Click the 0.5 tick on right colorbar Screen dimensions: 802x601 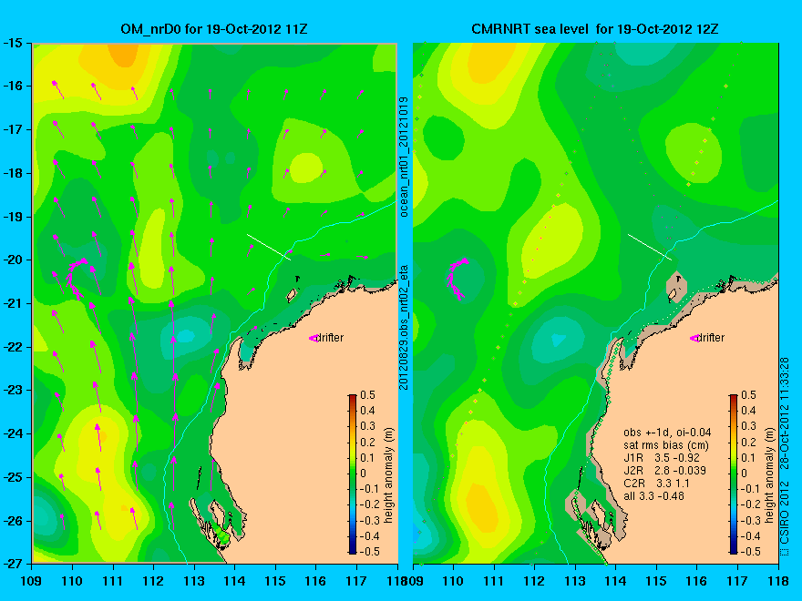[749, 395]
